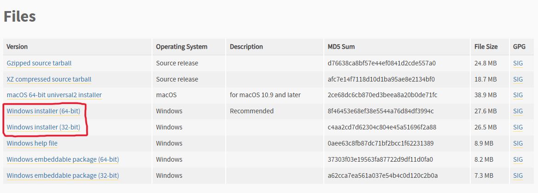The image size is (538, 193).
Task: Click the File Size column header
Action: pos(486,47)
